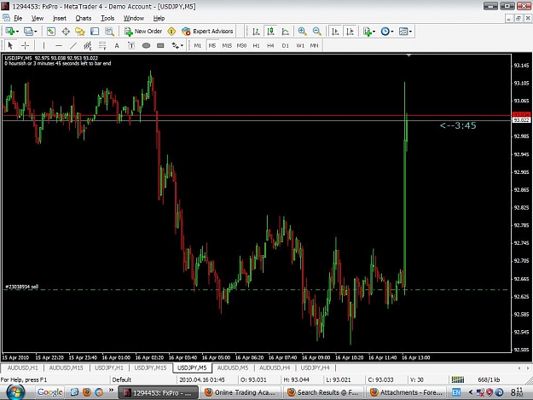Open the Navigator folder-star icon
Viewport: 533px width, 400px height.
tap(80, 32)
